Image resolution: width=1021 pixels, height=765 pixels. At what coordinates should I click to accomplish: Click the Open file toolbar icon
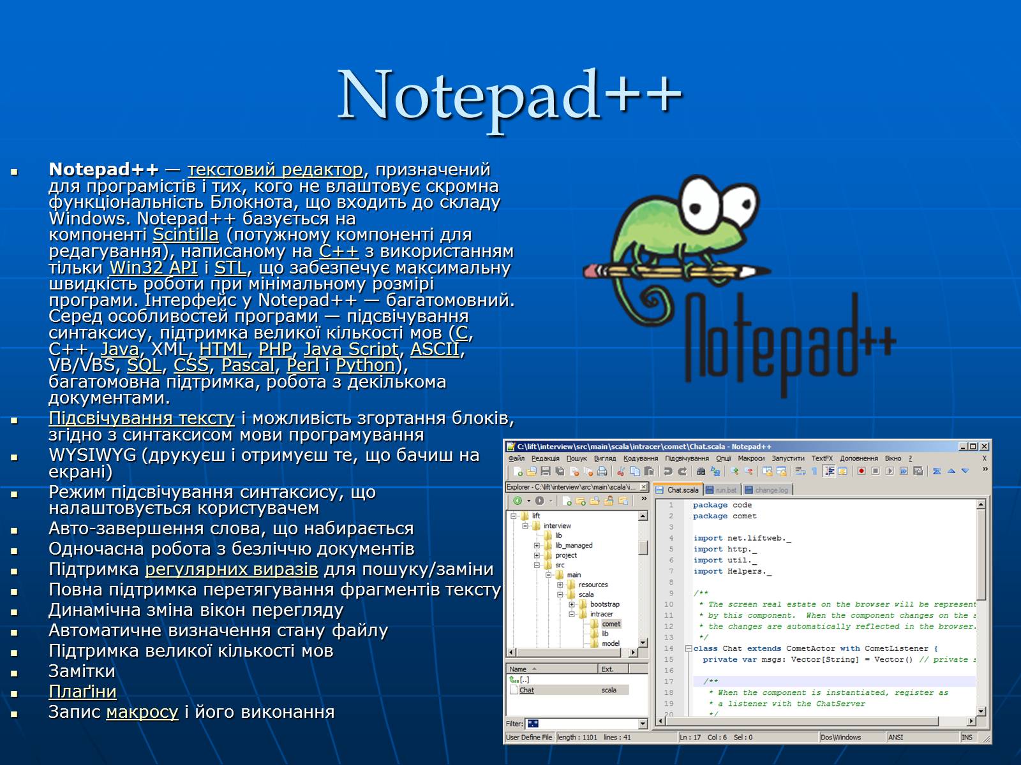(x=532, y=472)
